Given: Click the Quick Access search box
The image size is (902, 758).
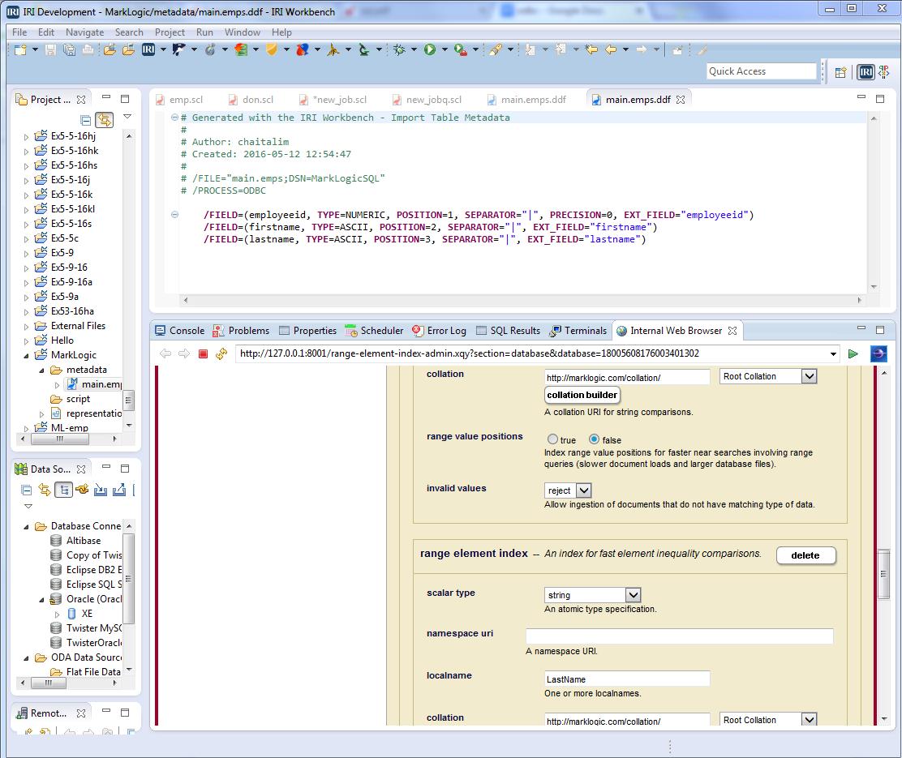Looking at the screenshot, I should coord(762,71).
